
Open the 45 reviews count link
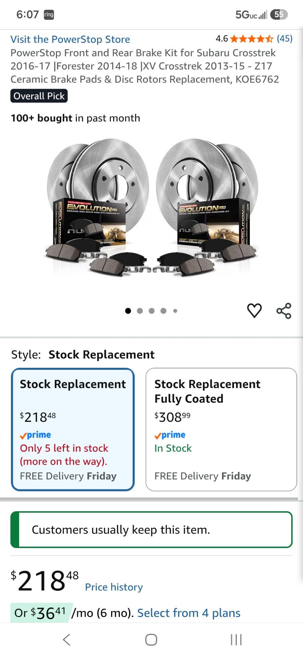point(285,39)
